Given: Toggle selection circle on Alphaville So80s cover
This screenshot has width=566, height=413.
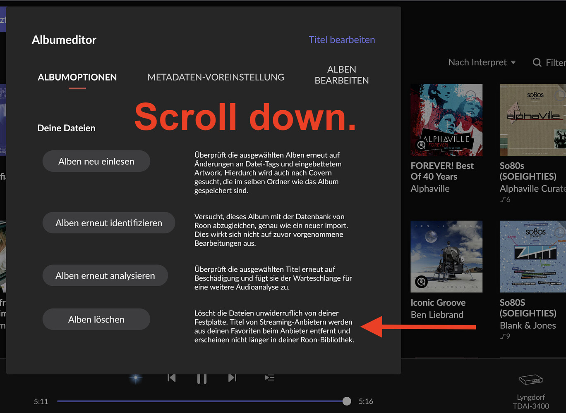Looking at the screenshot, I should [560, 96].
